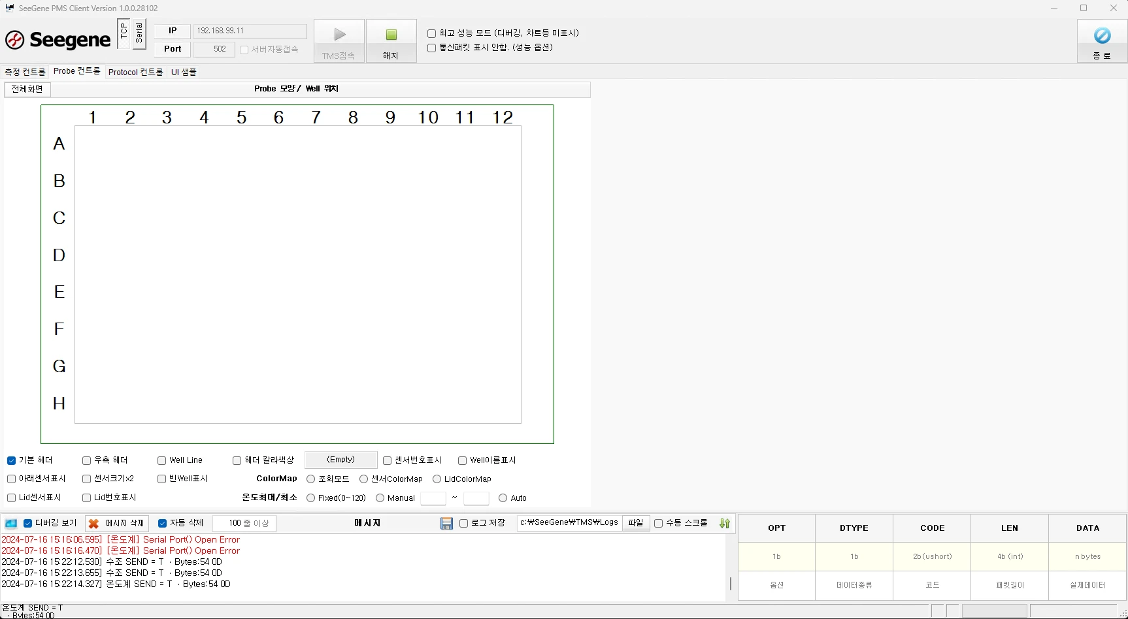
Task: Switch to the Probe 컨트롤 tab
Action: (x=76, y=71)
